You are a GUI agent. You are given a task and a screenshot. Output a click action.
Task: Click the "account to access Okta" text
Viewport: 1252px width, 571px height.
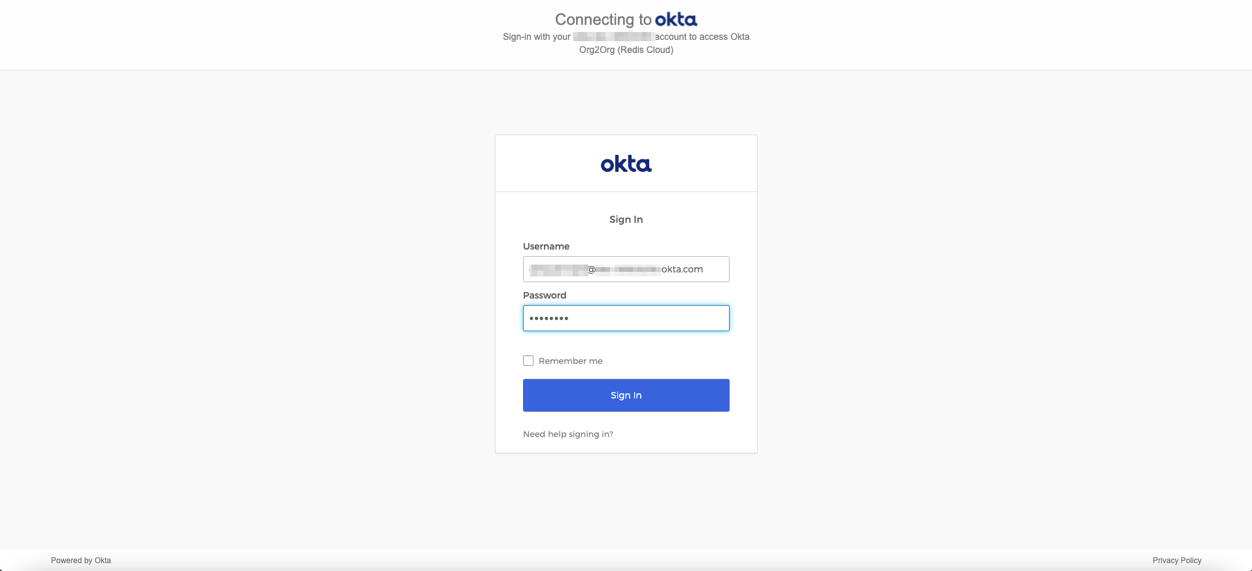(x=702, y=37)
